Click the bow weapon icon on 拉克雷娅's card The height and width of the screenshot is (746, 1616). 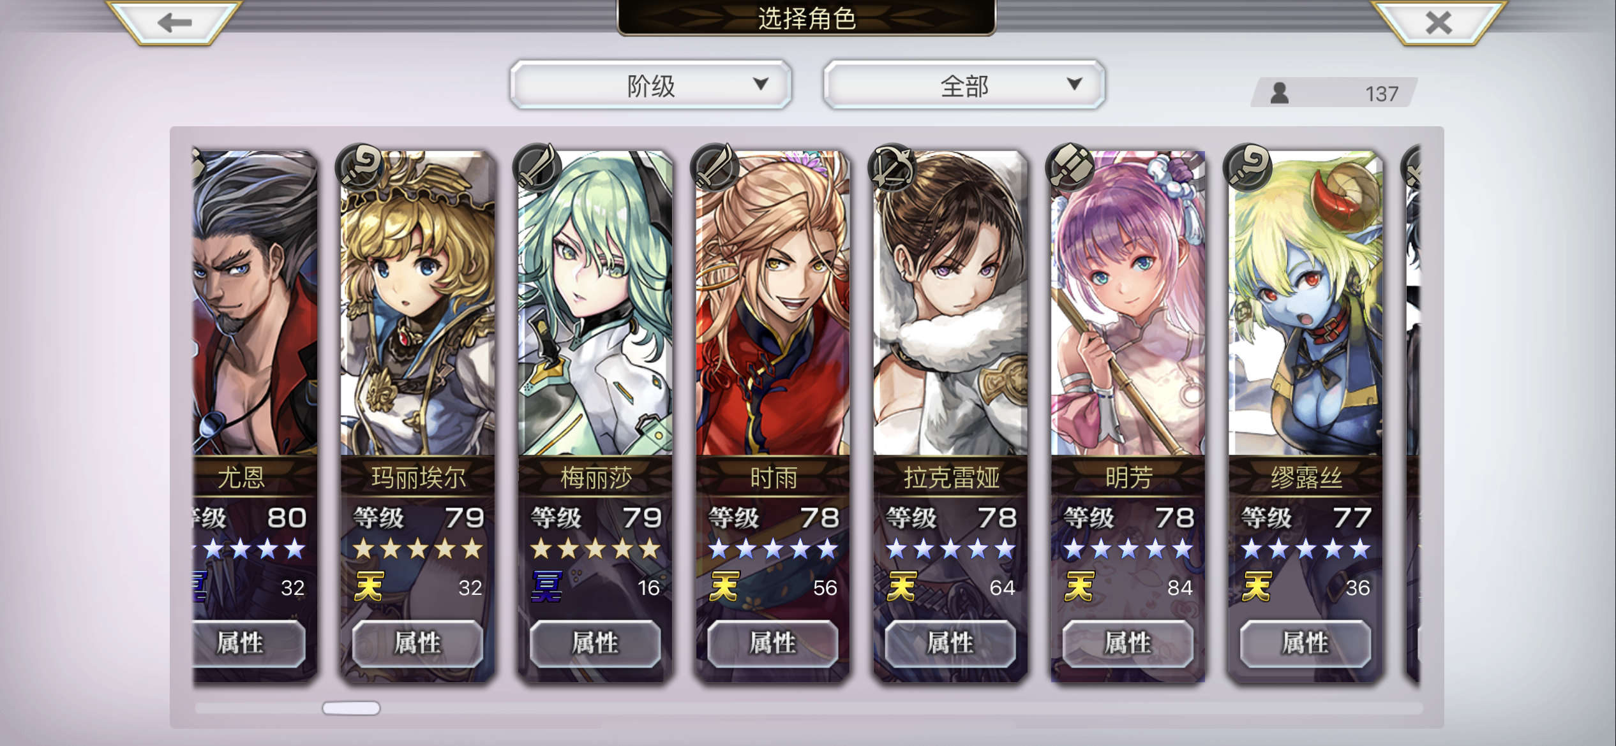click(x=892, y=167)
